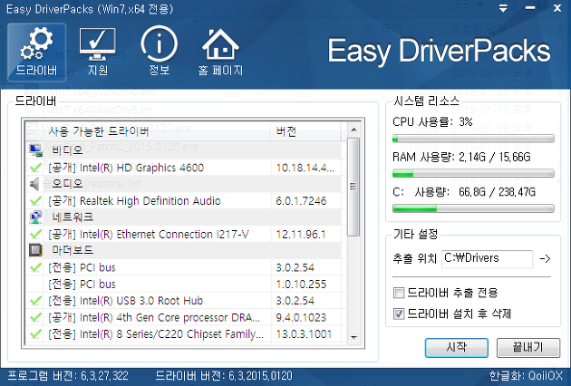Open the 드라이버 gear tab
Image resolution: width=571 pixels, height=386 pixels.
[37, 52]
